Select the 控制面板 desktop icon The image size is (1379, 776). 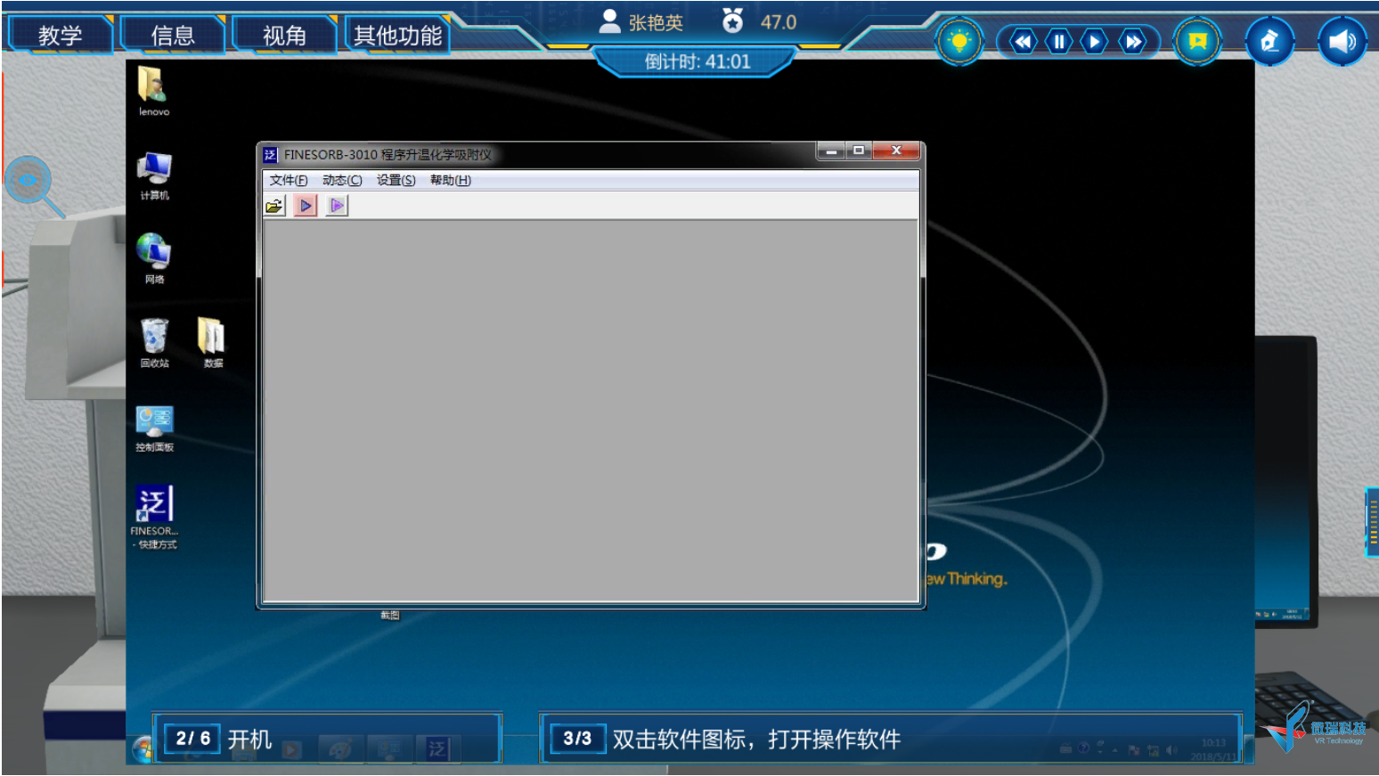point(154,429)
